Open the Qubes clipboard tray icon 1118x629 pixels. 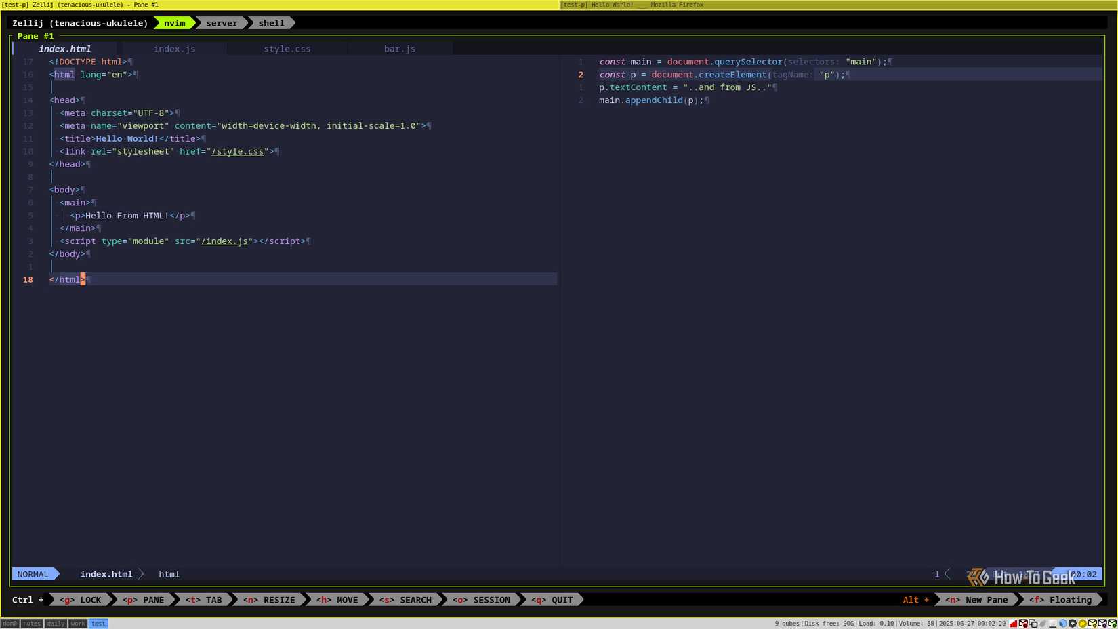coord(1033,624)
